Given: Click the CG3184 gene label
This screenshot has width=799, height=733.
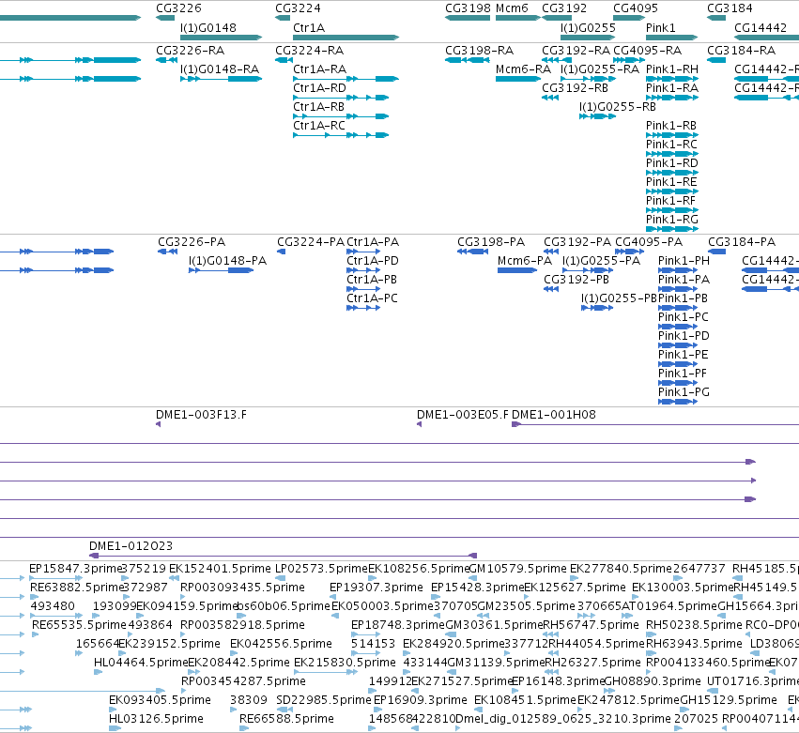Looking at the screenshot, I should pyautogui.click(x=730, y=8).
